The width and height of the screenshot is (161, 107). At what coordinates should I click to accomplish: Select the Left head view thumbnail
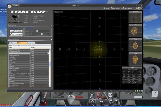coord(135,30)
